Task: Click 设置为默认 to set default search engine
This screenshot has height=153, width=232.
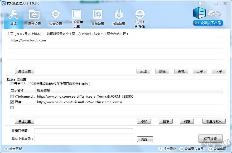Action: point(214,121)
